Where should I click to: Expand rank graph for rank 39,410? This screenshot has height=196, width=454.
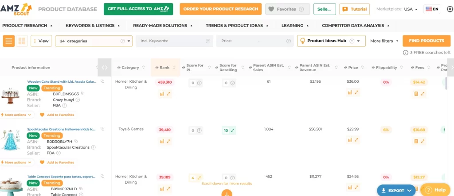[x=168, y=141]
